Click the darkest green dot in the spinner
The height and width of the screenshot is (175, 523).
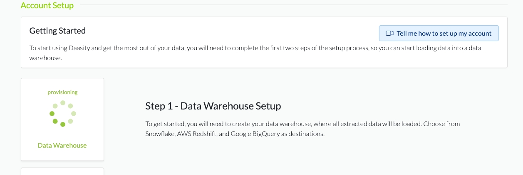[63, 124]
